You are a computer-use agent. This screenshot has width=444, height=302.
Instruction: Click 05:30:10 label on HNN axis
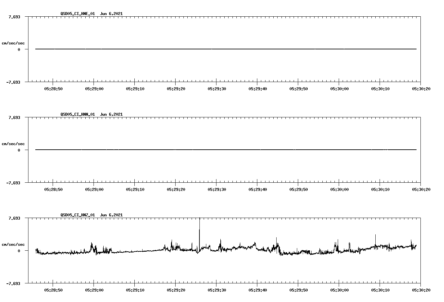[x=380, y=189]
